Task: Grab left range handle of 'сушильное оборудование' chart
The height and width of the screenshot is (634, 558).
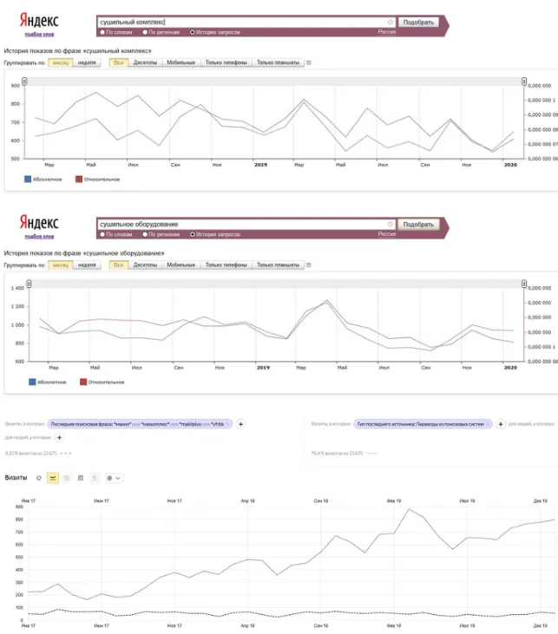Action: point(29,284)
